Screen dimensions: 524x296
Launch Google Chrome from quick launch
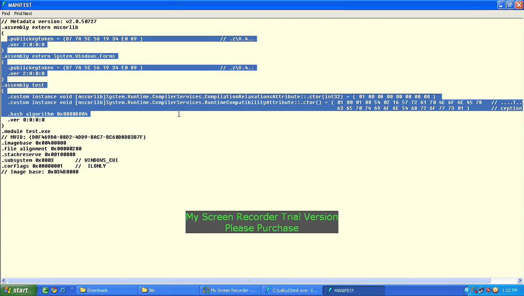click(x=54, y=290)
